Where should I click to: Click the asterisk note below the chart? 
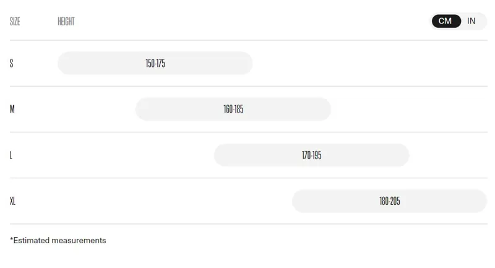tap(58, 240)
